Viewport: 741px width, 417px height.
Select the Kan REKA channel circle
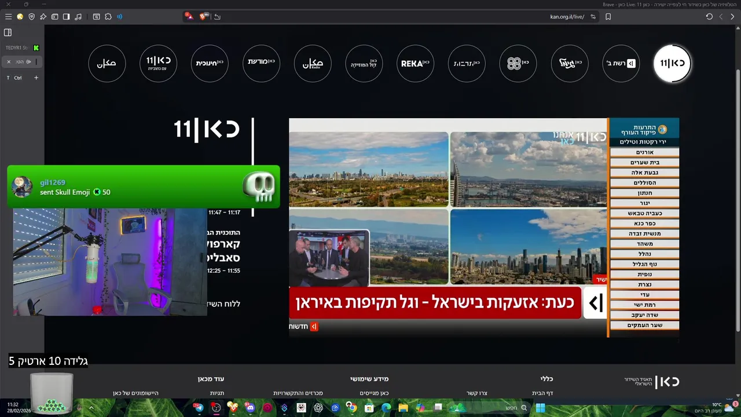[415, 63]
